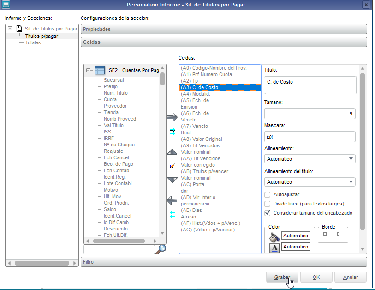375x290 pixels.
Task: Click the report document icon in tree
Action: click(19, 29)
